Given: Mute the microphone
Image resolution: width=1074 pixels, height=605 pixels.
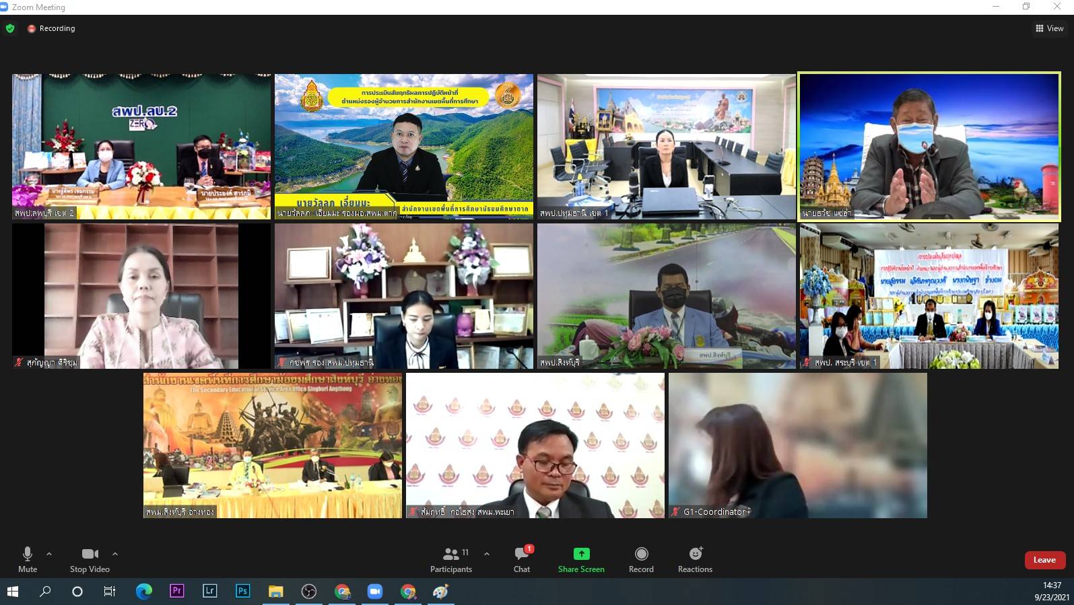Looking at the screenshot, I should pos(28,559).
